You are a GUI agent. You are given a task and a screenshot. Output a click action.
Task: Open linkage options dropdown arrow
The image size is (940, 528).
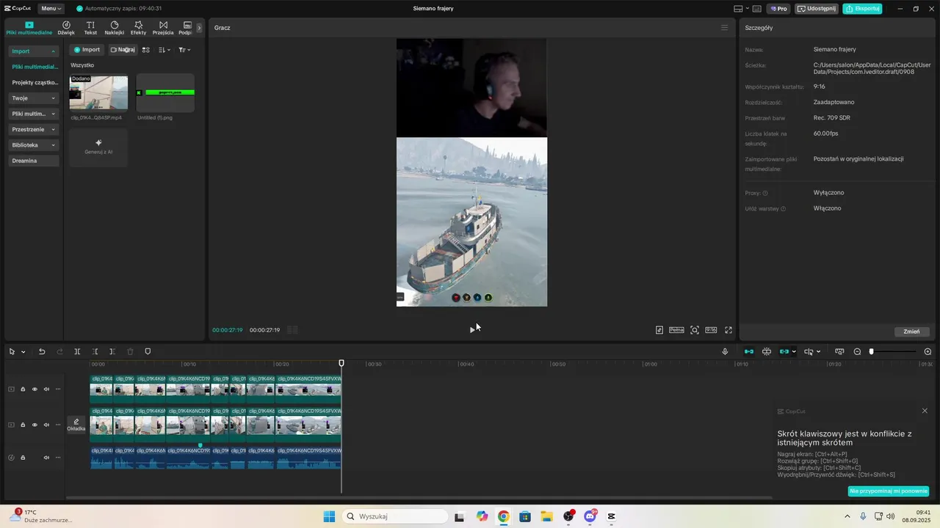click(794, 352)
